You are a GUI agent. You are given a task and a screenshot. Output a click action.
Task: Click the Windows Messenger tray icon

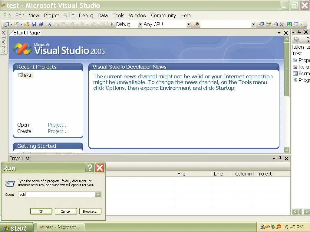(262, 227)
